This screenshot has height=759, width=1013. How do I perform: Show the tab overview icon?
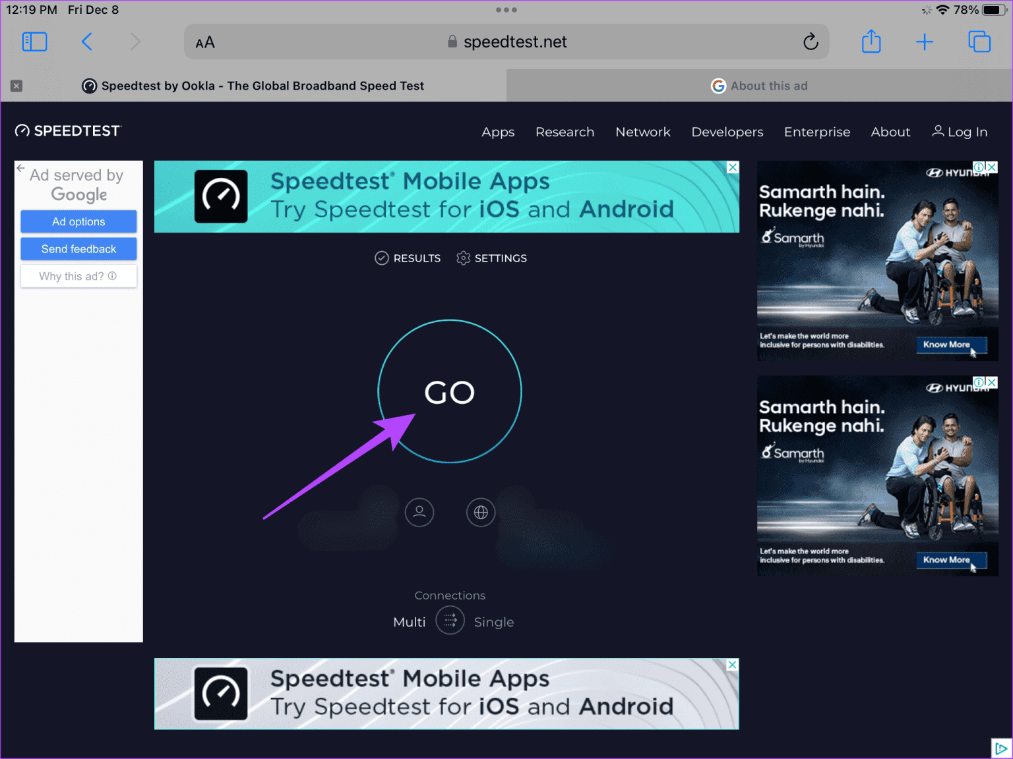pos(979,42)
